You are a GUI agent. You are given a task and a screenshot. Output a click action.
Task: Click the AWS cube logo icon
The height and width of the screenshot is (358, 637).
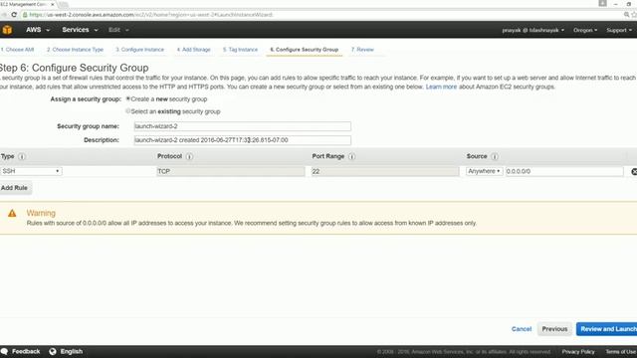click(7, 30)
